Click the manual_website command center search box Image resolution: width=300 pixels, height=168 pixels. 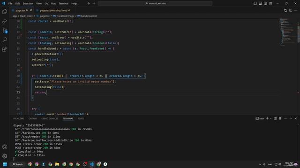(x=155, y=3)
